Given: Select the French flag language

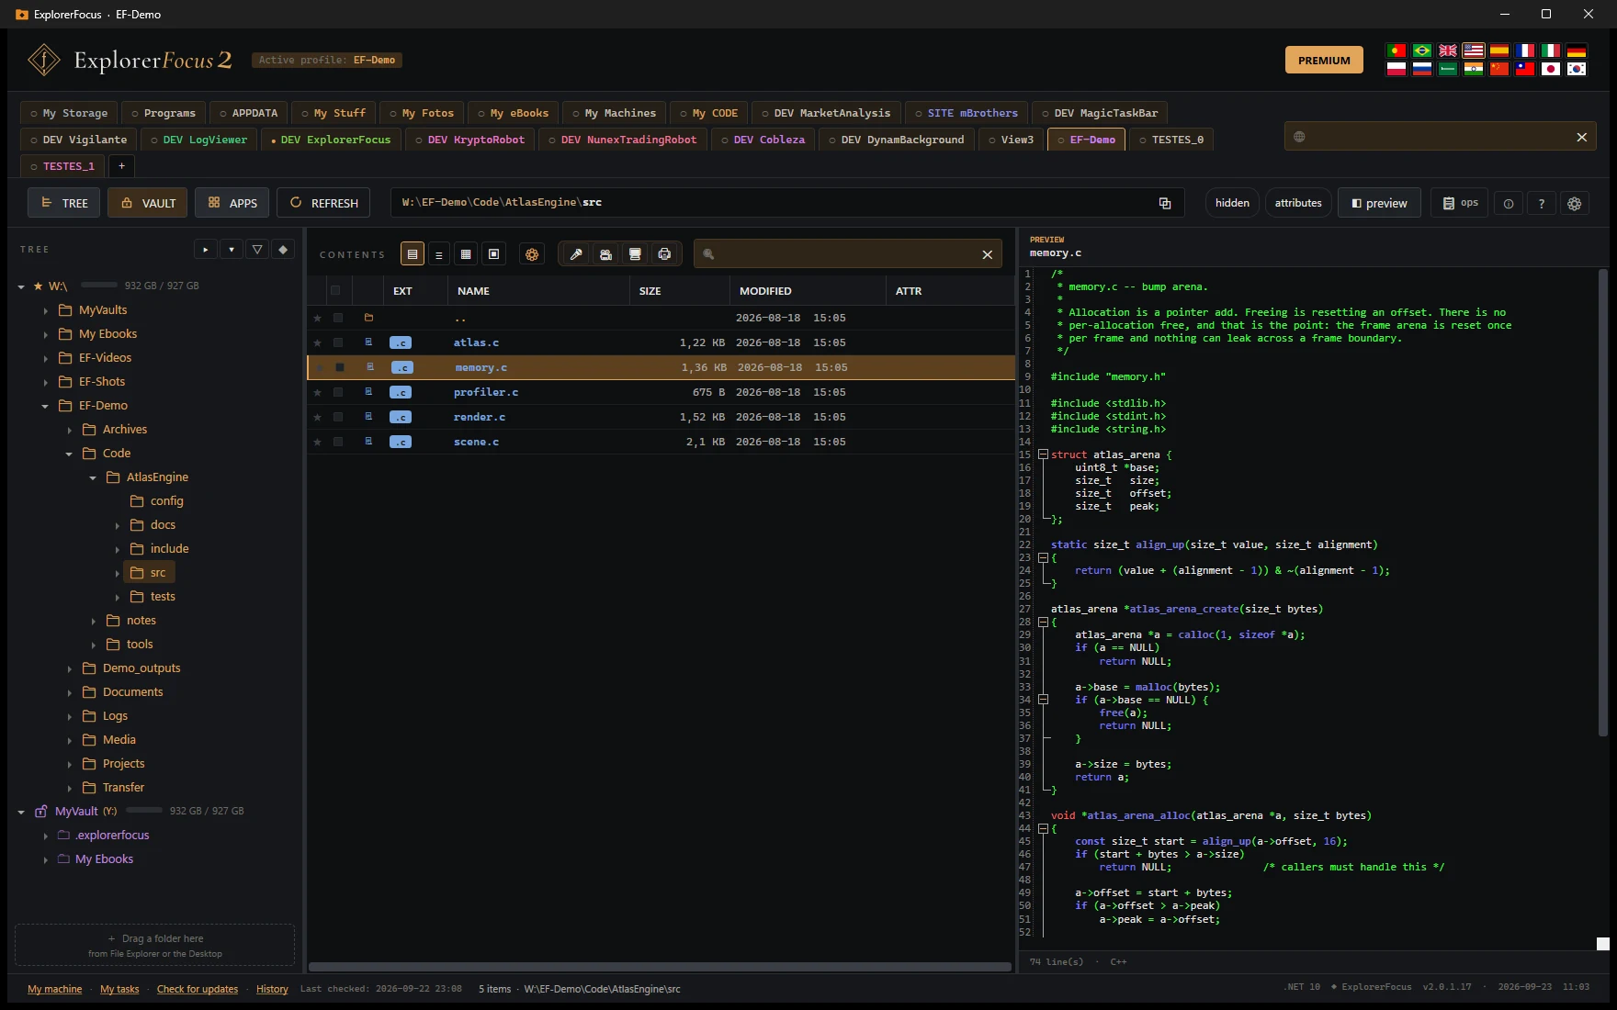Looking at the screenshot, I should pyautogui.click(x=1525, y=50).
